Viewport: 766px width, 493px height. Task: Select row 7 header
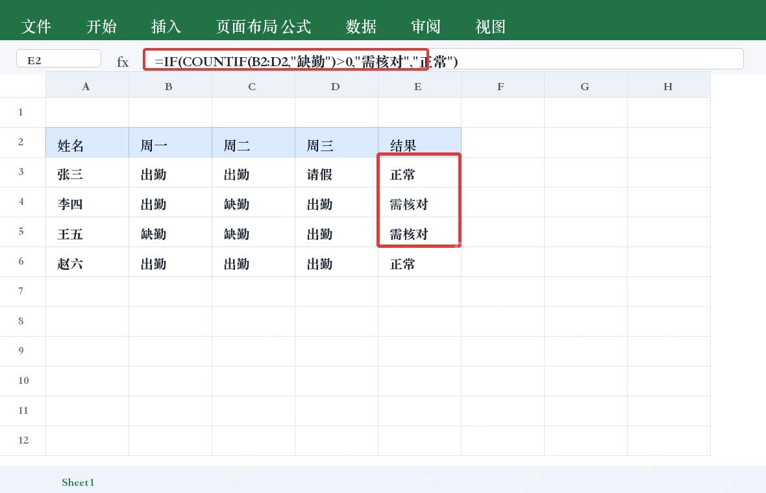23,291
